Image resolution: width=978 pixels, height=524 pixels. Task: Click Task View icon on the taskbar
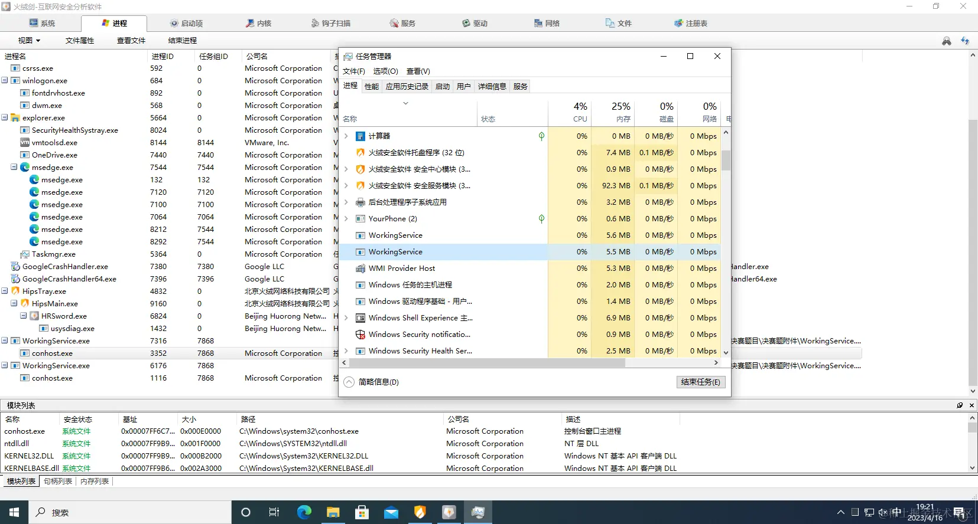[x=274, y=512]
